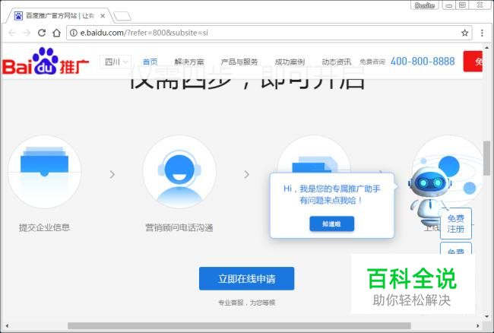This screenshot has width=494, height=333.
Task: Reload the page with the refresh icon
Action: click(x=42, y=33)
